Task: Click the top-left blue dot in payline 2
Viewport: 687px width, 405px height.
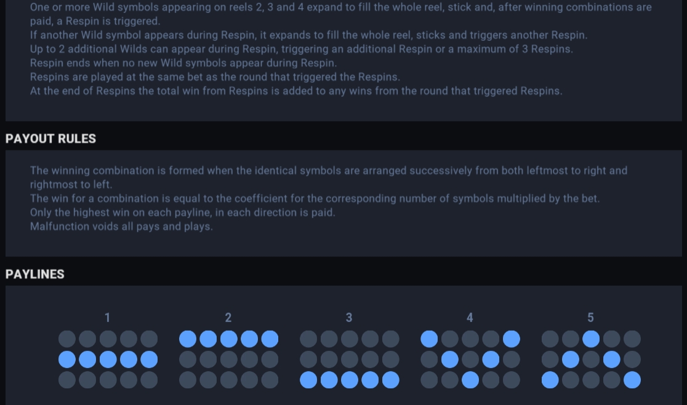Action: [188, 339]
